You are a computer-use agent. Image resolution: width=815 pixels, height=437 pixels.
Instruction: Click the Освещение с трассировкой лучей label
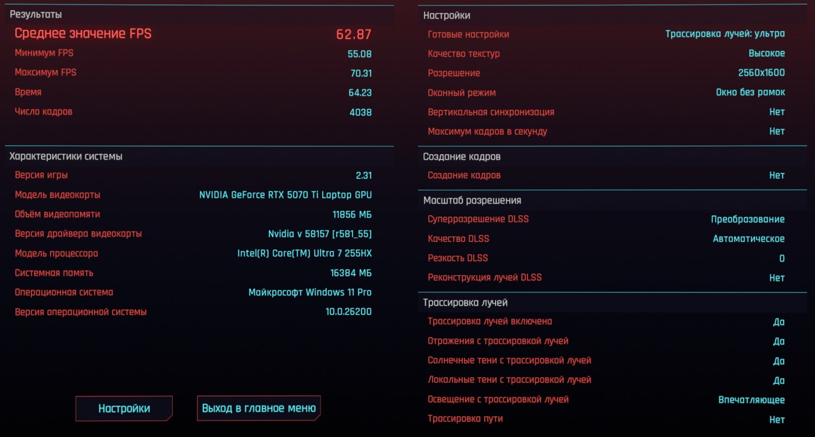click(x=498, y=399)
